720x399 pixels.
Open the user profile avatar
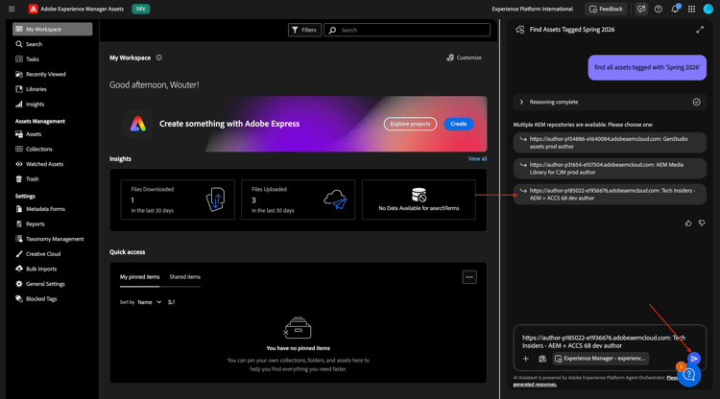[x=708, y=9]
